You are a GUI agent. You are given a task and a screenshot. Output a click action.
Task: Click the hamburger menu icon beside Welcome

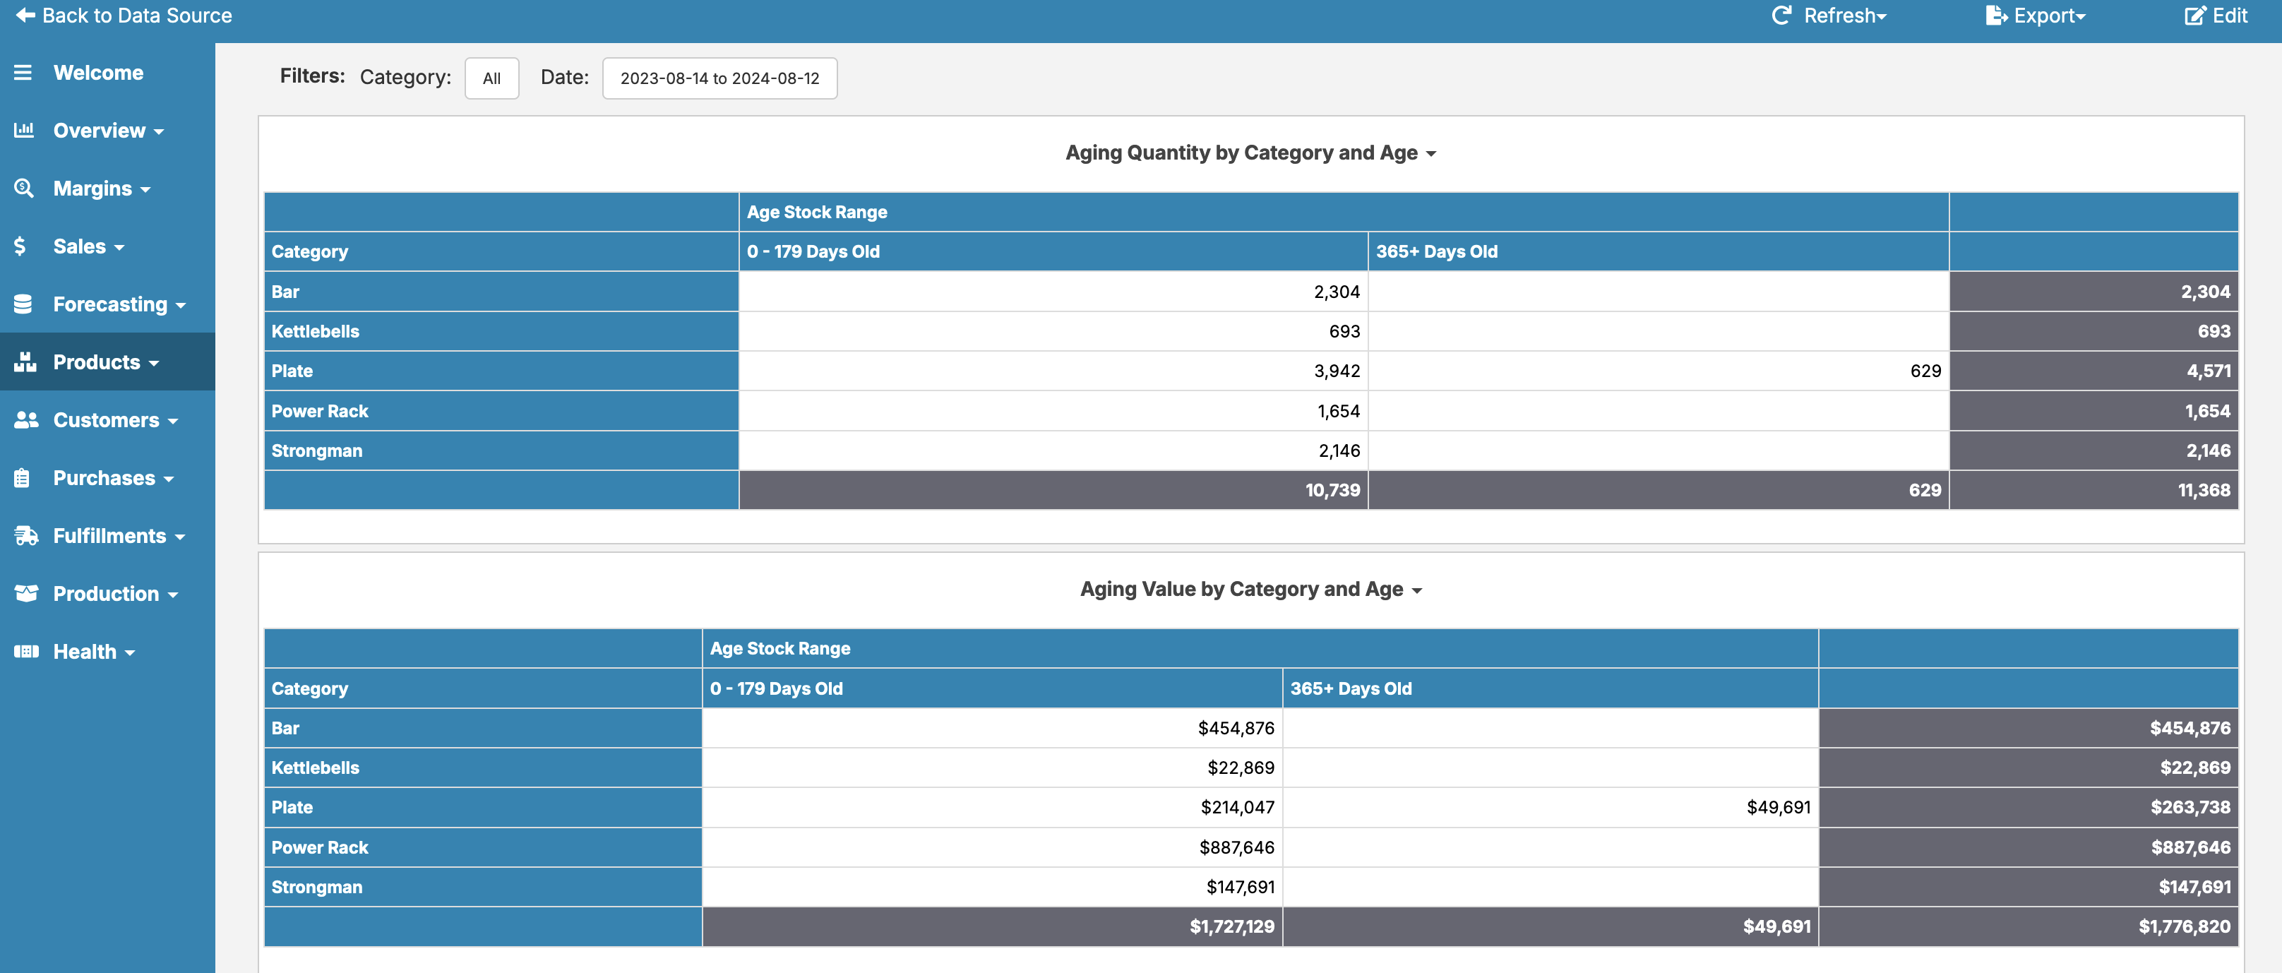(x=23, y=73)
